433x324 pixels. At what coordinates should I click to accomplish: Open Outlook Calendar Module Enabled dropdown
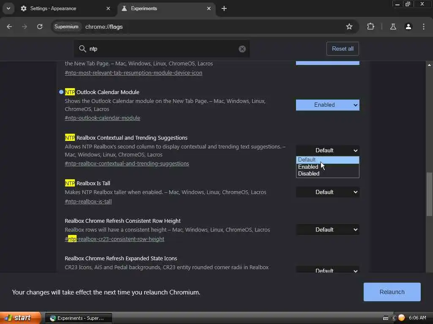point(328,105)
